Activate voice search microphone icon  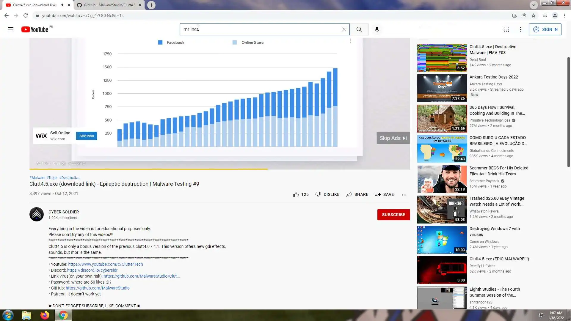377,29
